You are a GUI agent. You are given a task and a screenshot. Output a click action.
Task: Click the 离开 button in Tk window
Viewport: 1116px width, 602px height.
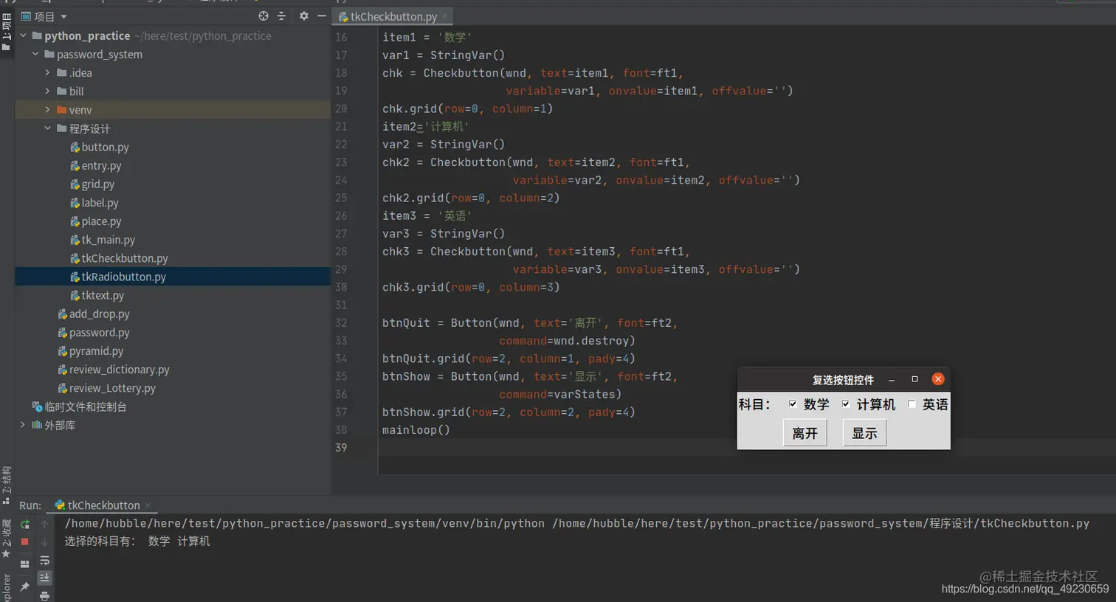point(805,433)
